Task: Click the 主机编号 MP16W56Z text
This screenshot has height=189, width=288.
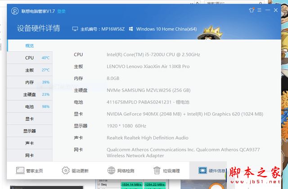Action: pyautogui.click(x=103, y=29)
